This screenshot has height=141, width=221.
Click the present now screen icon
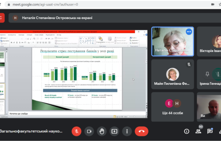click(x=114, y=131)
